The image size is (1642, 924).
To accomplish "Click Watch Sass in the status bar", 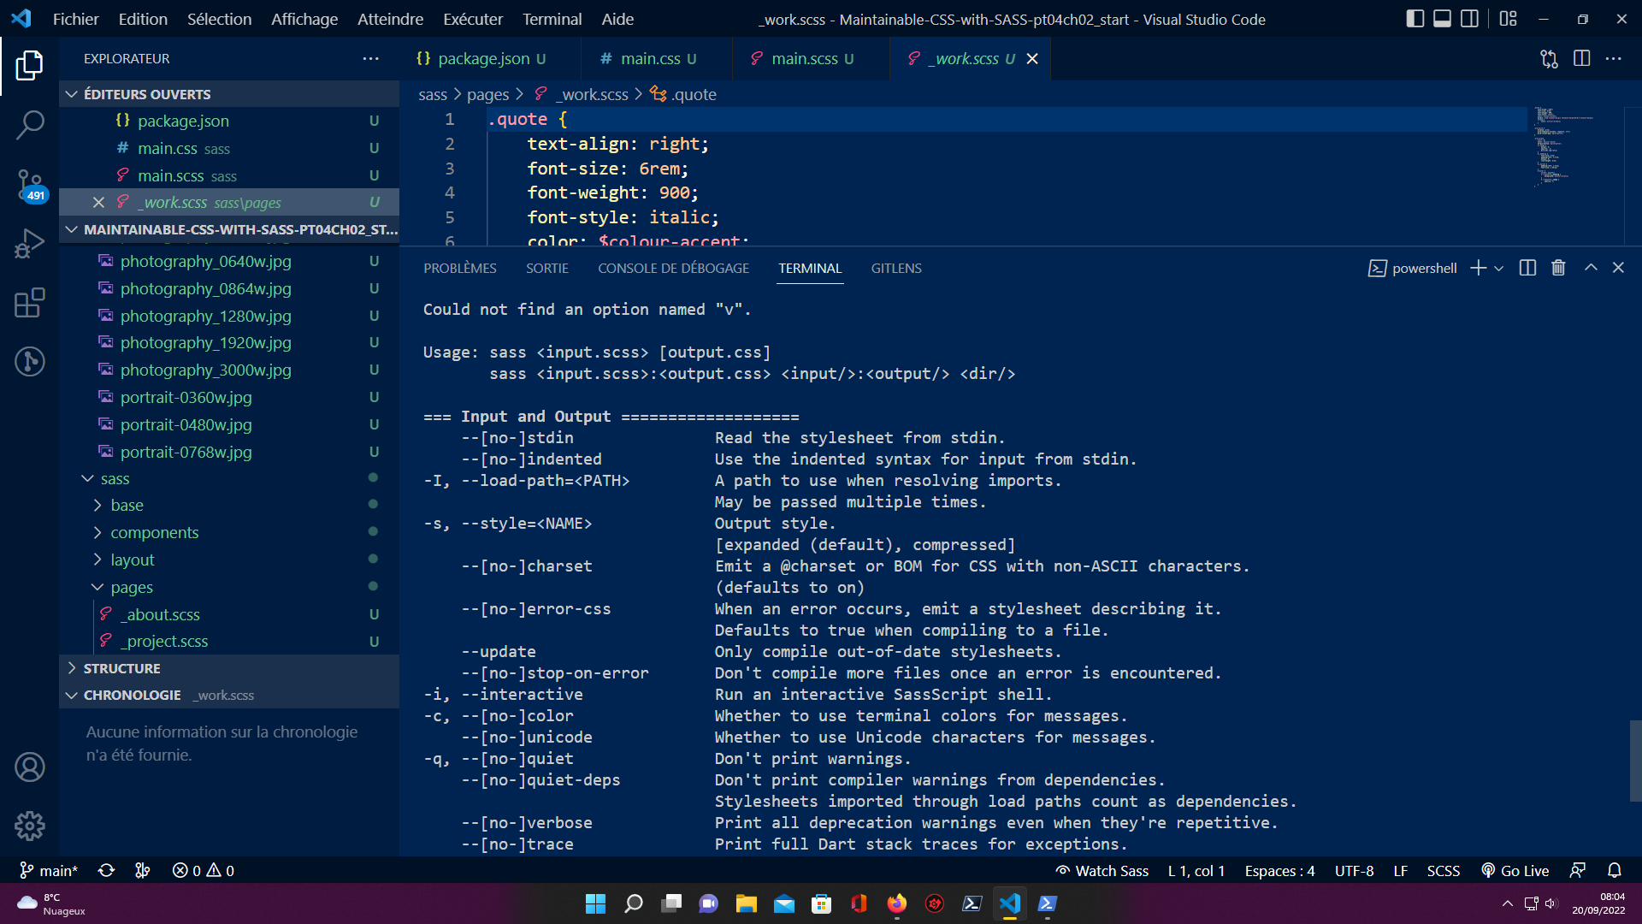I will (1102, 870).
